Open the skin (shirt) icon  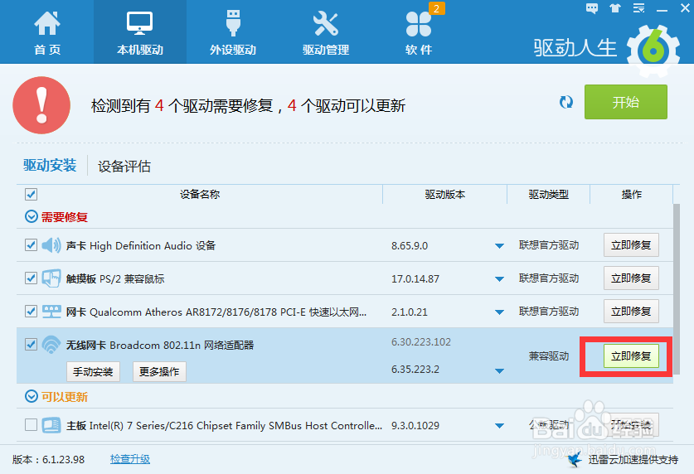click(615, 8)
